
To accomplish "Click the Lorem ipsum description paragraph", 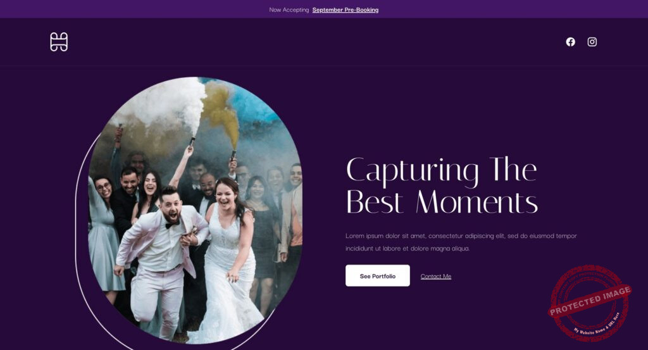I will pos(461,242).
